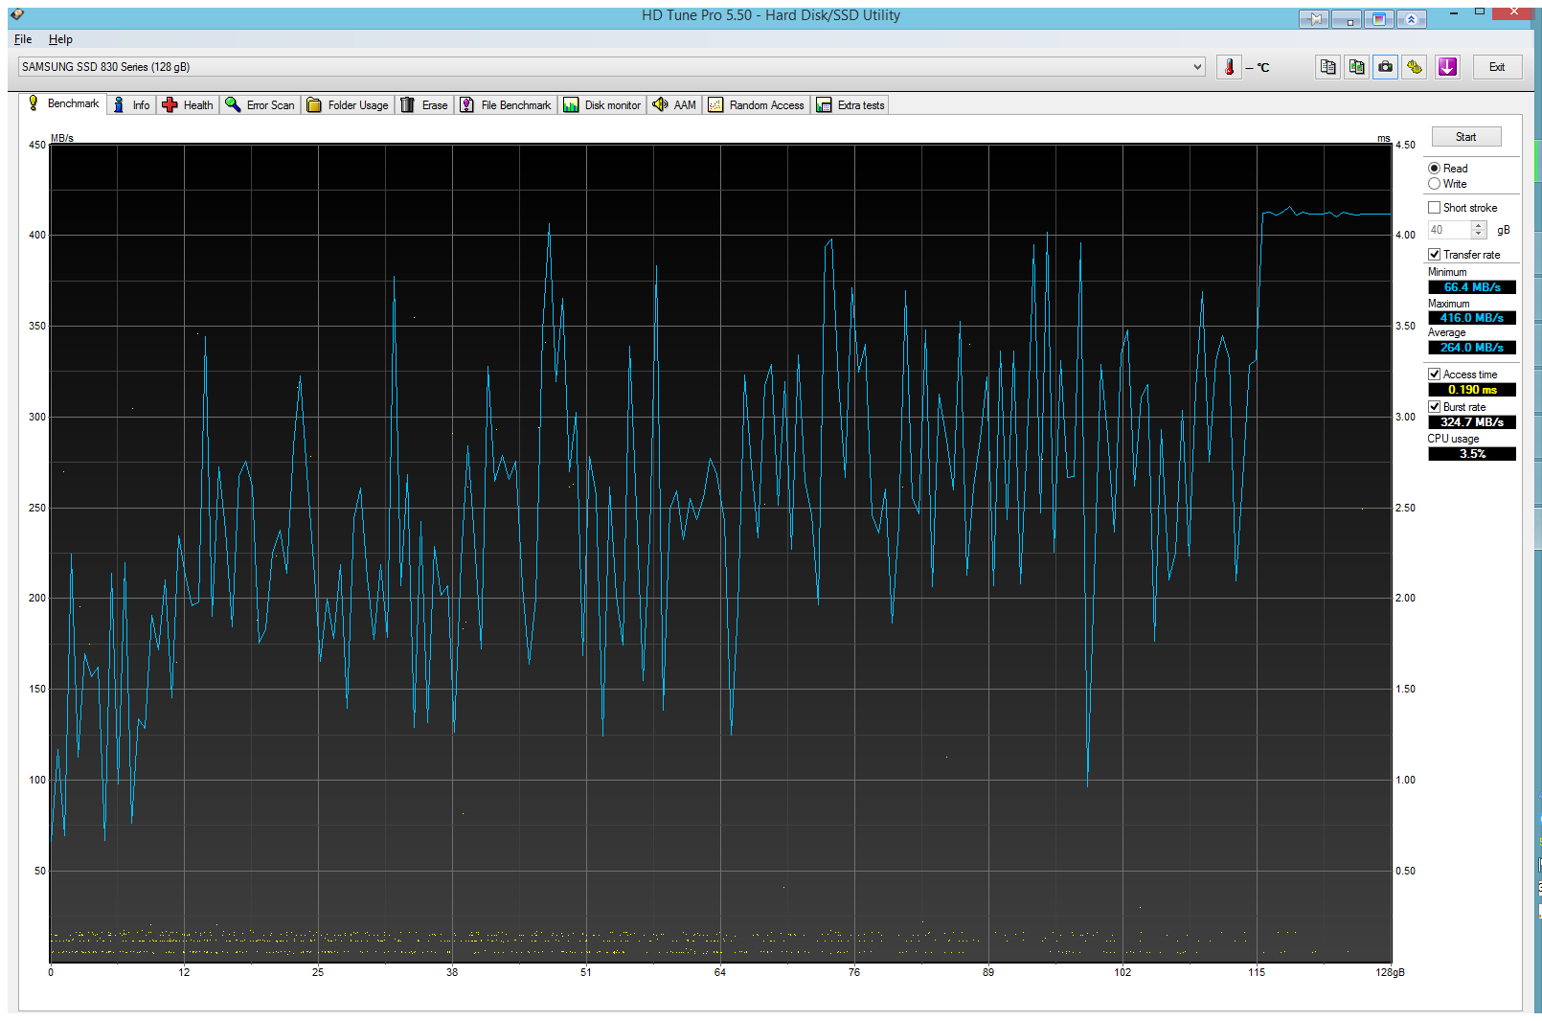
Task: Toggle the Access time checkbox
Action: [x=1434, y=374]
